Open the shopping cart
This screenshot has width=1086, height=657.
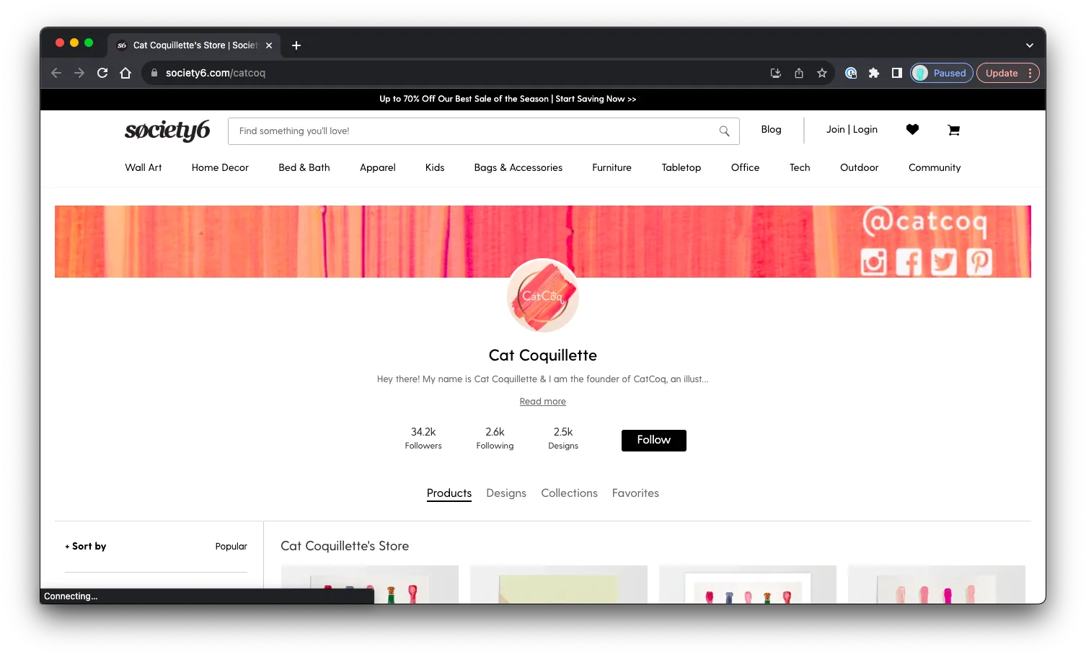click(953, 130)
